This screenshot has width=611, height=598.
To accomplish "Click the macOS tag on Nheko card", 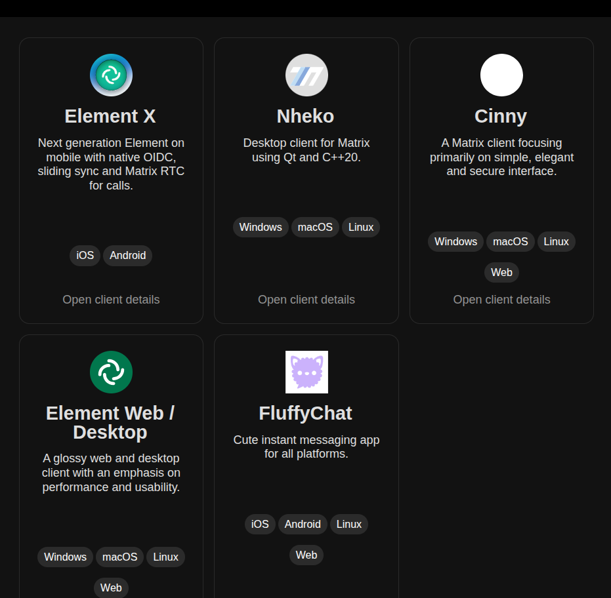I will pyautogui.click(x=315, y=228).
